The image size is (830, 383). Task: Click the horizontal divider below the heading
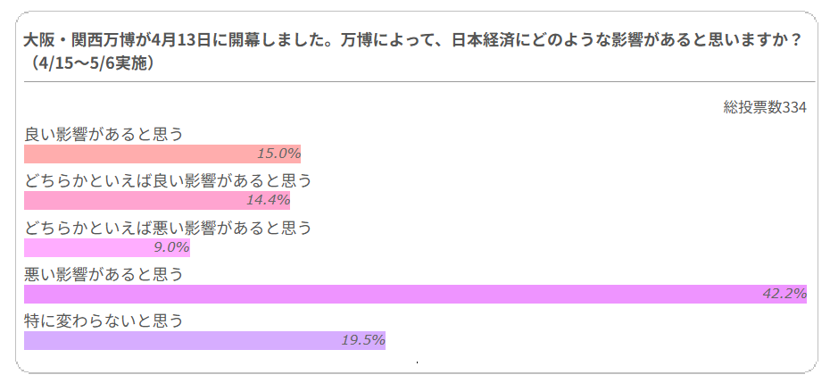coord(419,82)
